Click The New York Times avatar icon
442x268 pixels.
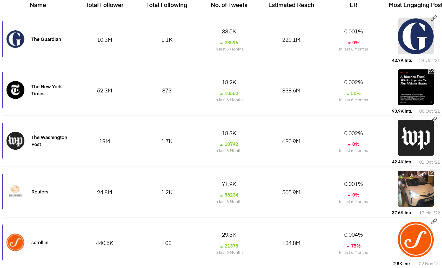click(15, 90)
